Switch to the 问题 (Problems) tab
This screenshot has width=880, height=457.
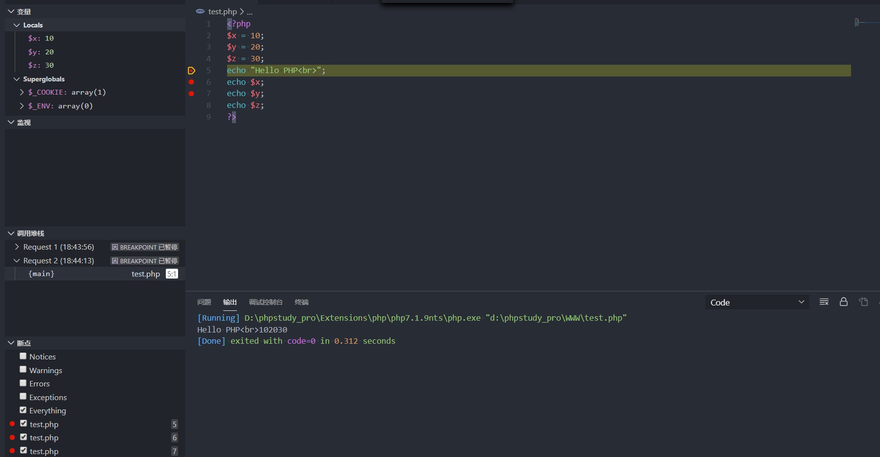pyautogui.click(x=204, y=302)
